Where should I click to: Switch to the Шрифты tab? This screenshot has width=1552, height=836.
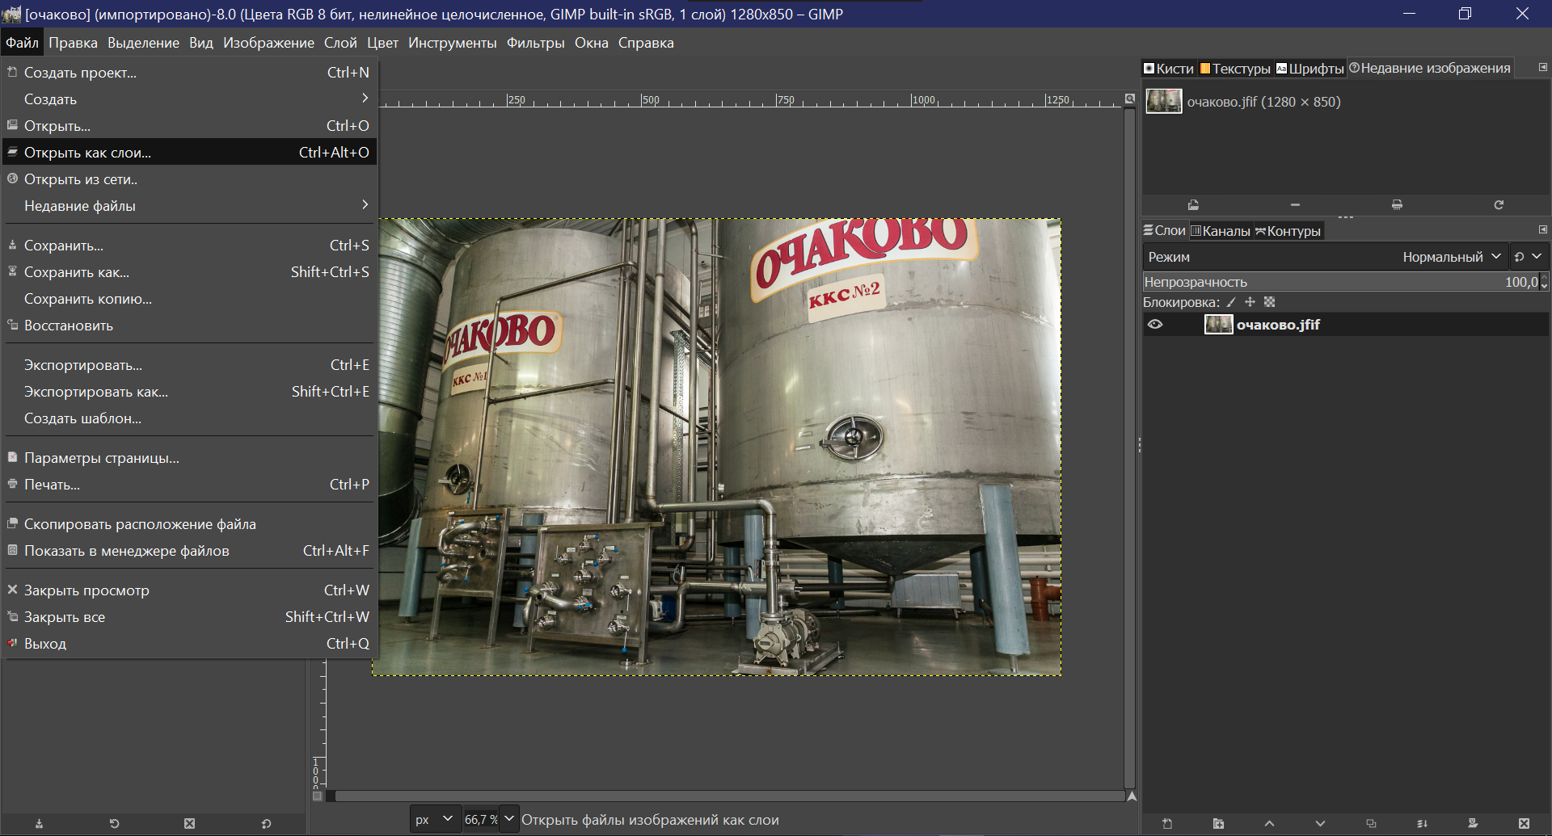(1309, 69)
